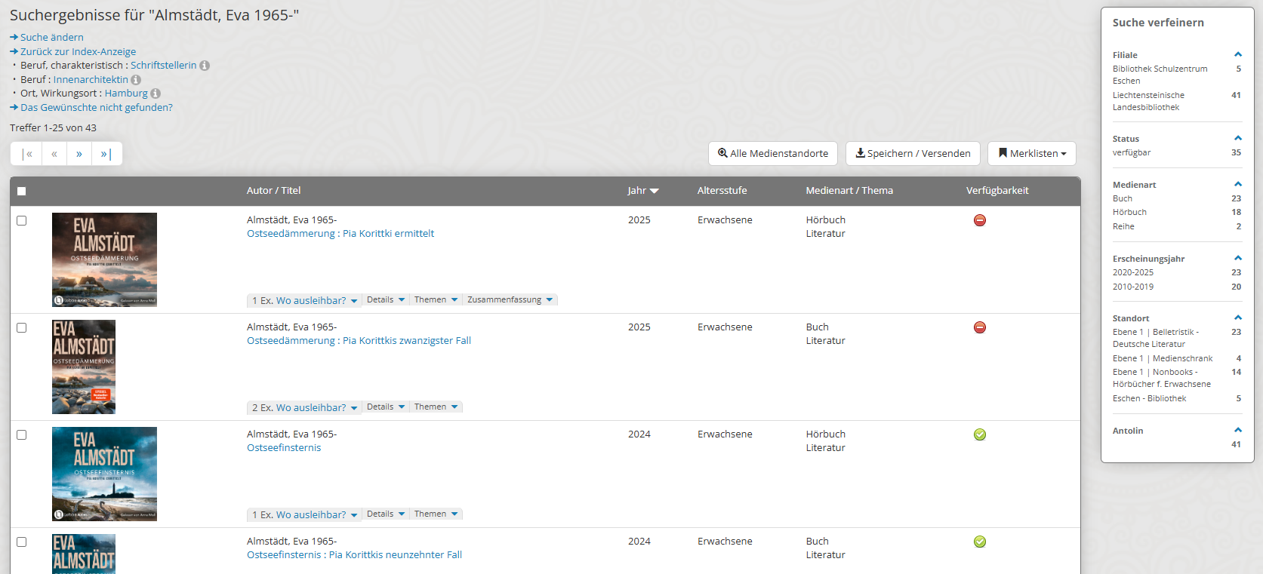
Task: Filter results by Hörbuch media type
Action: pyautogui.click(x=1129, y=213)
